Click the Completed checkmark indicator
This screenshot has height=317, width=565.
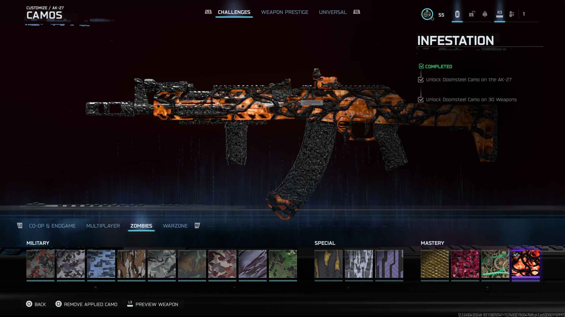pyautogui.click(x=421, y=66)
